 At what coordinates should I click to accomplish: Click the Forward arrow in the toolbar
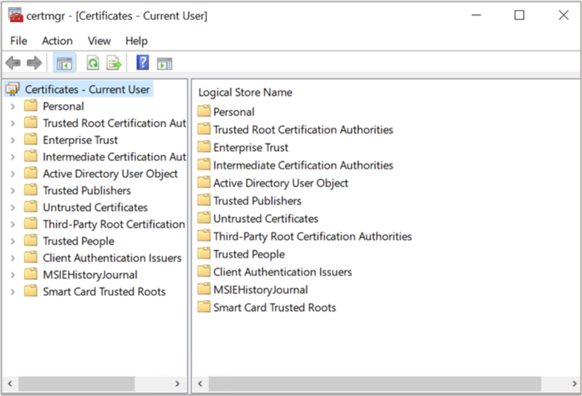(x=34, y=63)
